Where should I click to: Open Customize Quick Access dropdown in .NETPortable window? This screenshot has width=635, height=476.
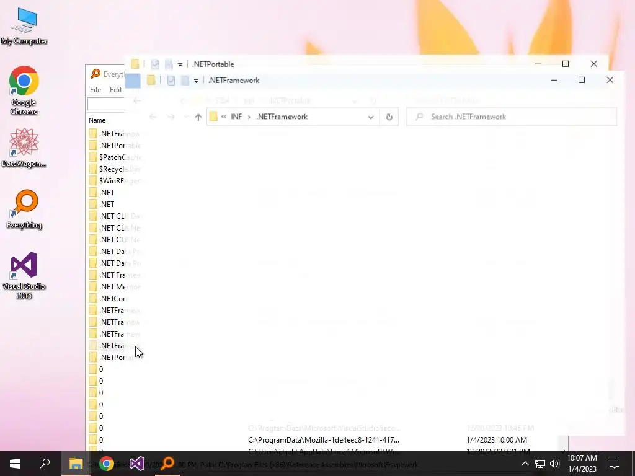pos(180,64)
